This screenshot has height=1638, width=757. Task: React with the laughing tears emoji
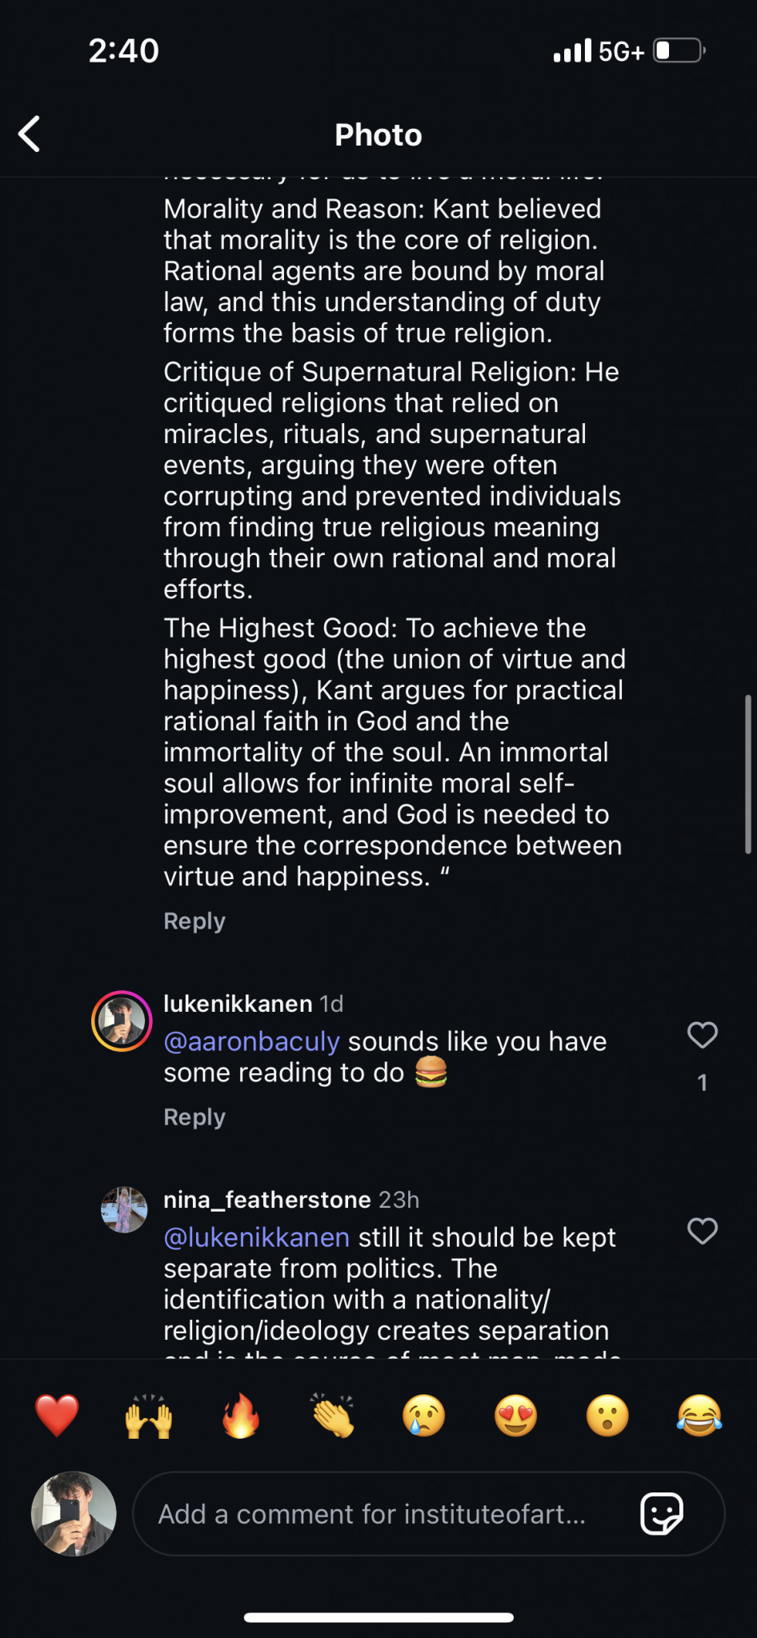[699, 1416]
